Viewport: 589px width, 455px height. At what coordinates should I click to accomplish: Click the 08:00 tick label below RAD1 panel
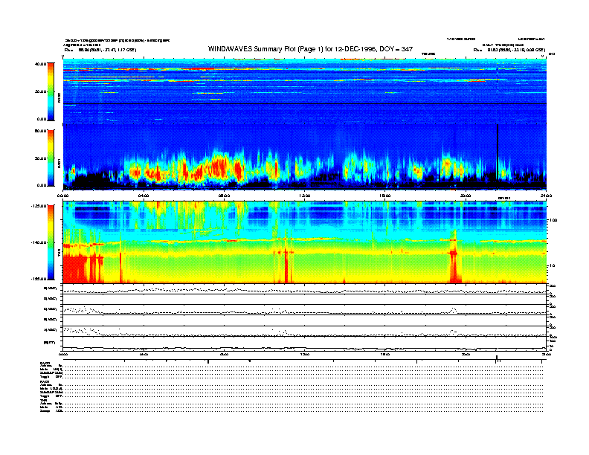coord(224,196)
